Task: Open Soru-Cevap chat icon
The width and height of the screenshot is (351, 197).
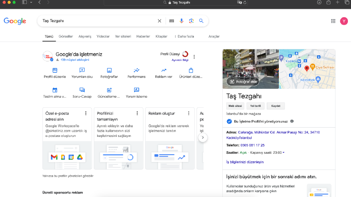Action: tap(82, 90)
